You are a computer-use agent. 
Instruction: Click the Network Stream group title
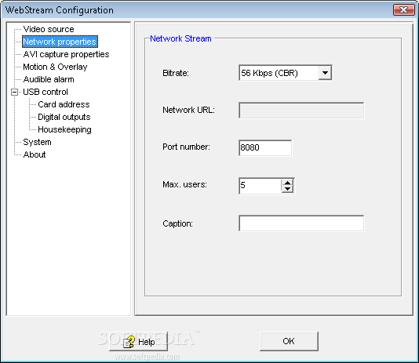coord(180,38)
